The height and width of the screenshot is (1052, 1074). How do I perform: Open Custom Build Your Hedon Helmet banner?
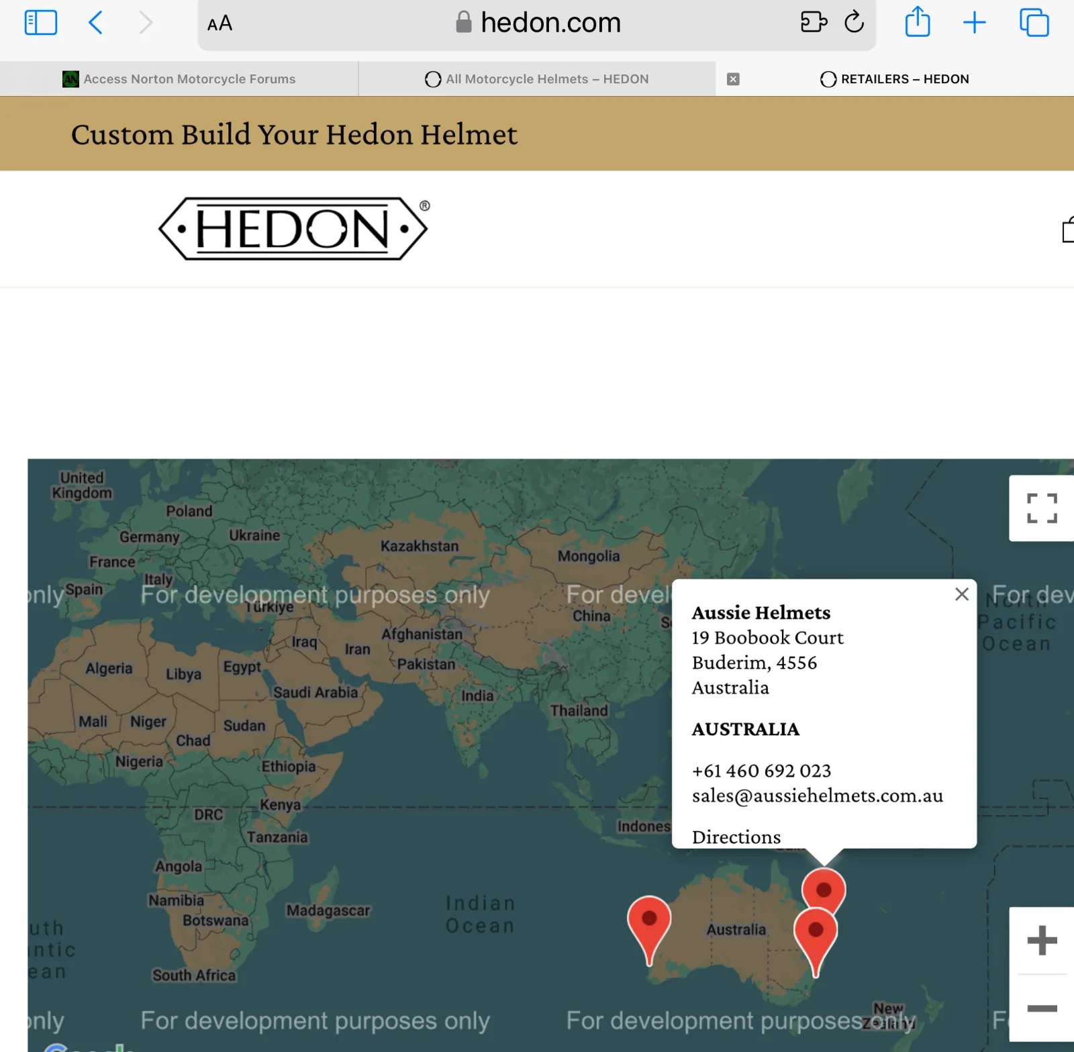tap(294, 134)
